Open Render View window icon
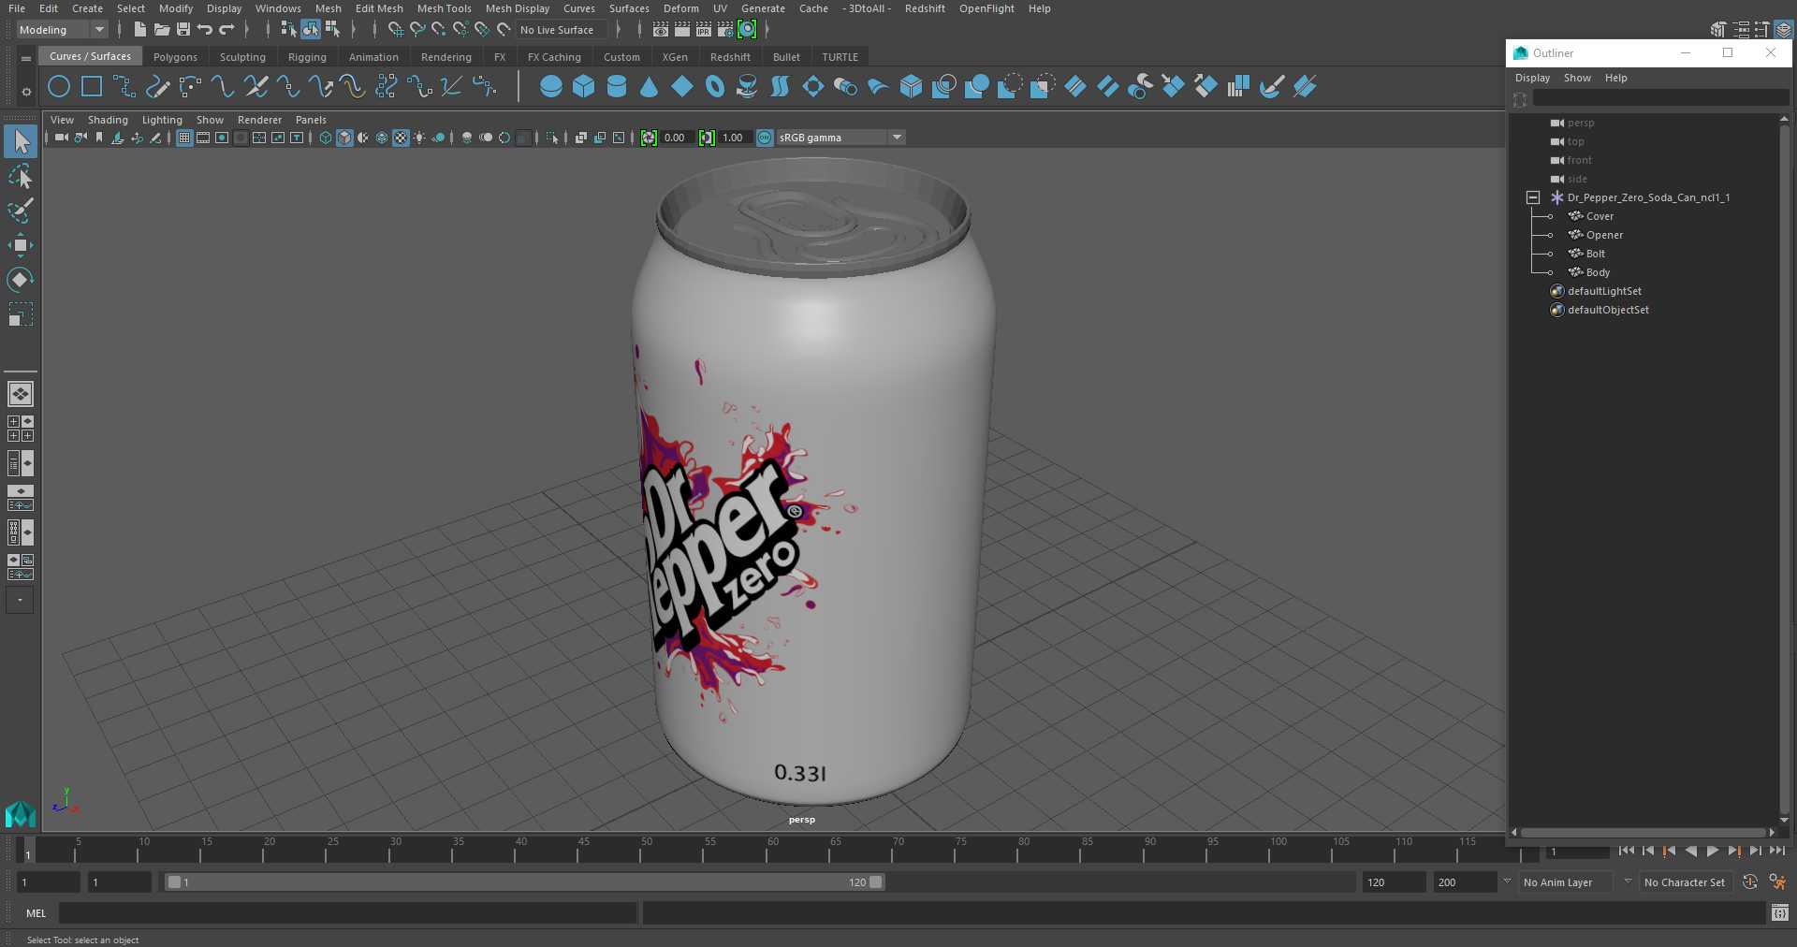1797x947 pixels. (x=661, y=30)
